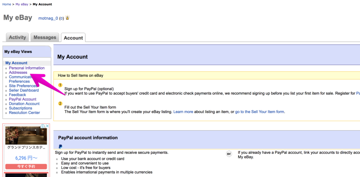Click the My eBay Views heading

(18, 52)
